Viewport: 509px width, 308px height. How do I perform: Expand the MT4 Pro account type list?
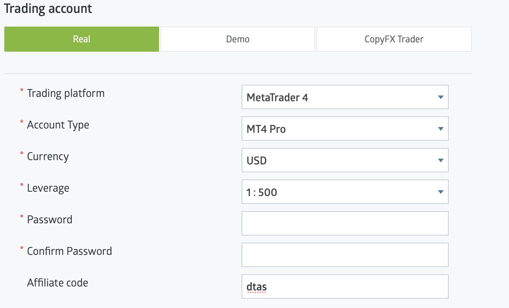[x=345, y=129]
